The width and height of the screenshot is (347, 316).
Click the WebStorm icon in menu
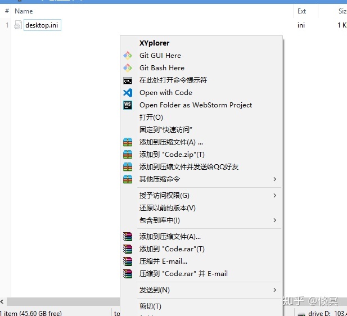128,105
